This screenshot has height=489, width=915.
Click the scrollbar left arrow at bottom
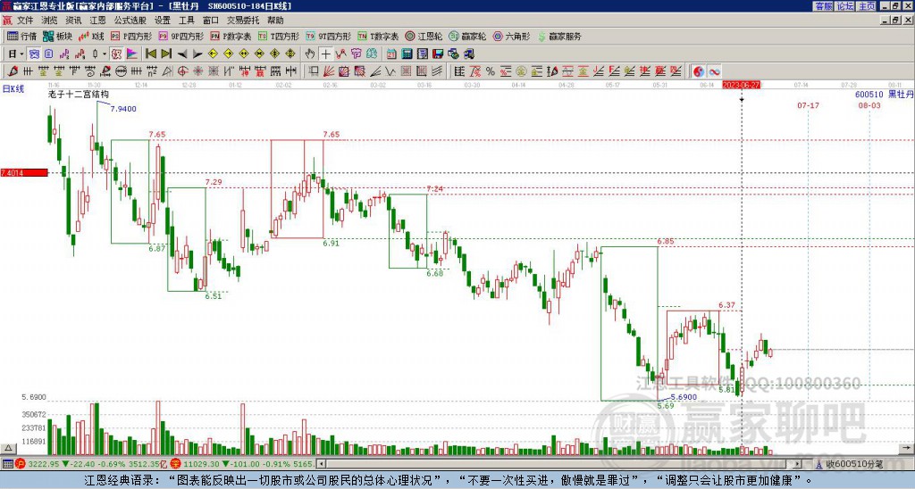click(321, 464)
